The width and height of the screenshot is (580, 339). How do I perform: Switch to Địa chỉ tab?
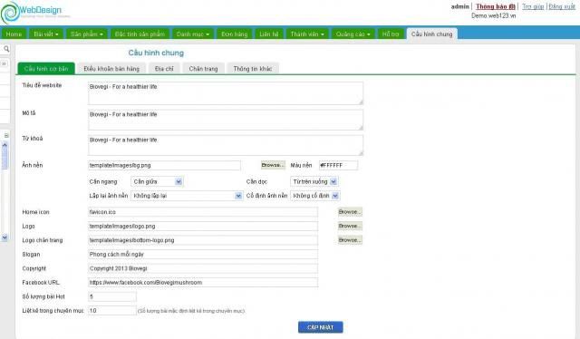coord(164,69)
